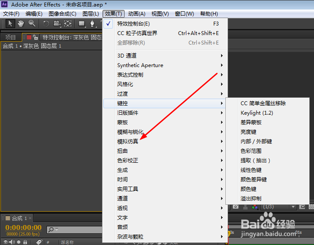Click the RGB channel circles icon
The image size is (314, 245).
pos(255,207)
